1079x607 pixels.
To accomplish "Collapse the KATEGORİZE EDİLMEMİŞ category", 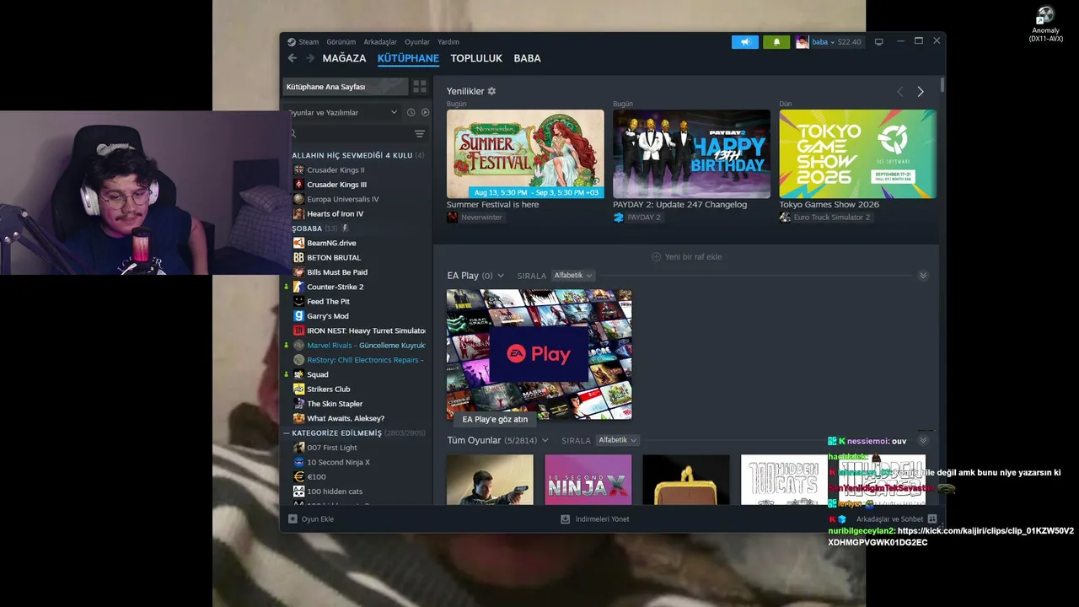I will coord(287,433).
